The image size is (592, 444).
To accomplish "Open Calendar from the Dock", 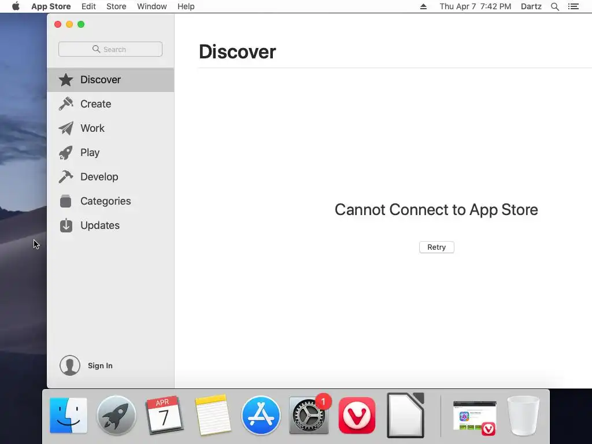I will 164,415.
